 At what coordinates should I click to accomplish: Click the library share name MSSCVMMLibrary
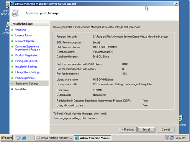pos(103,80)
